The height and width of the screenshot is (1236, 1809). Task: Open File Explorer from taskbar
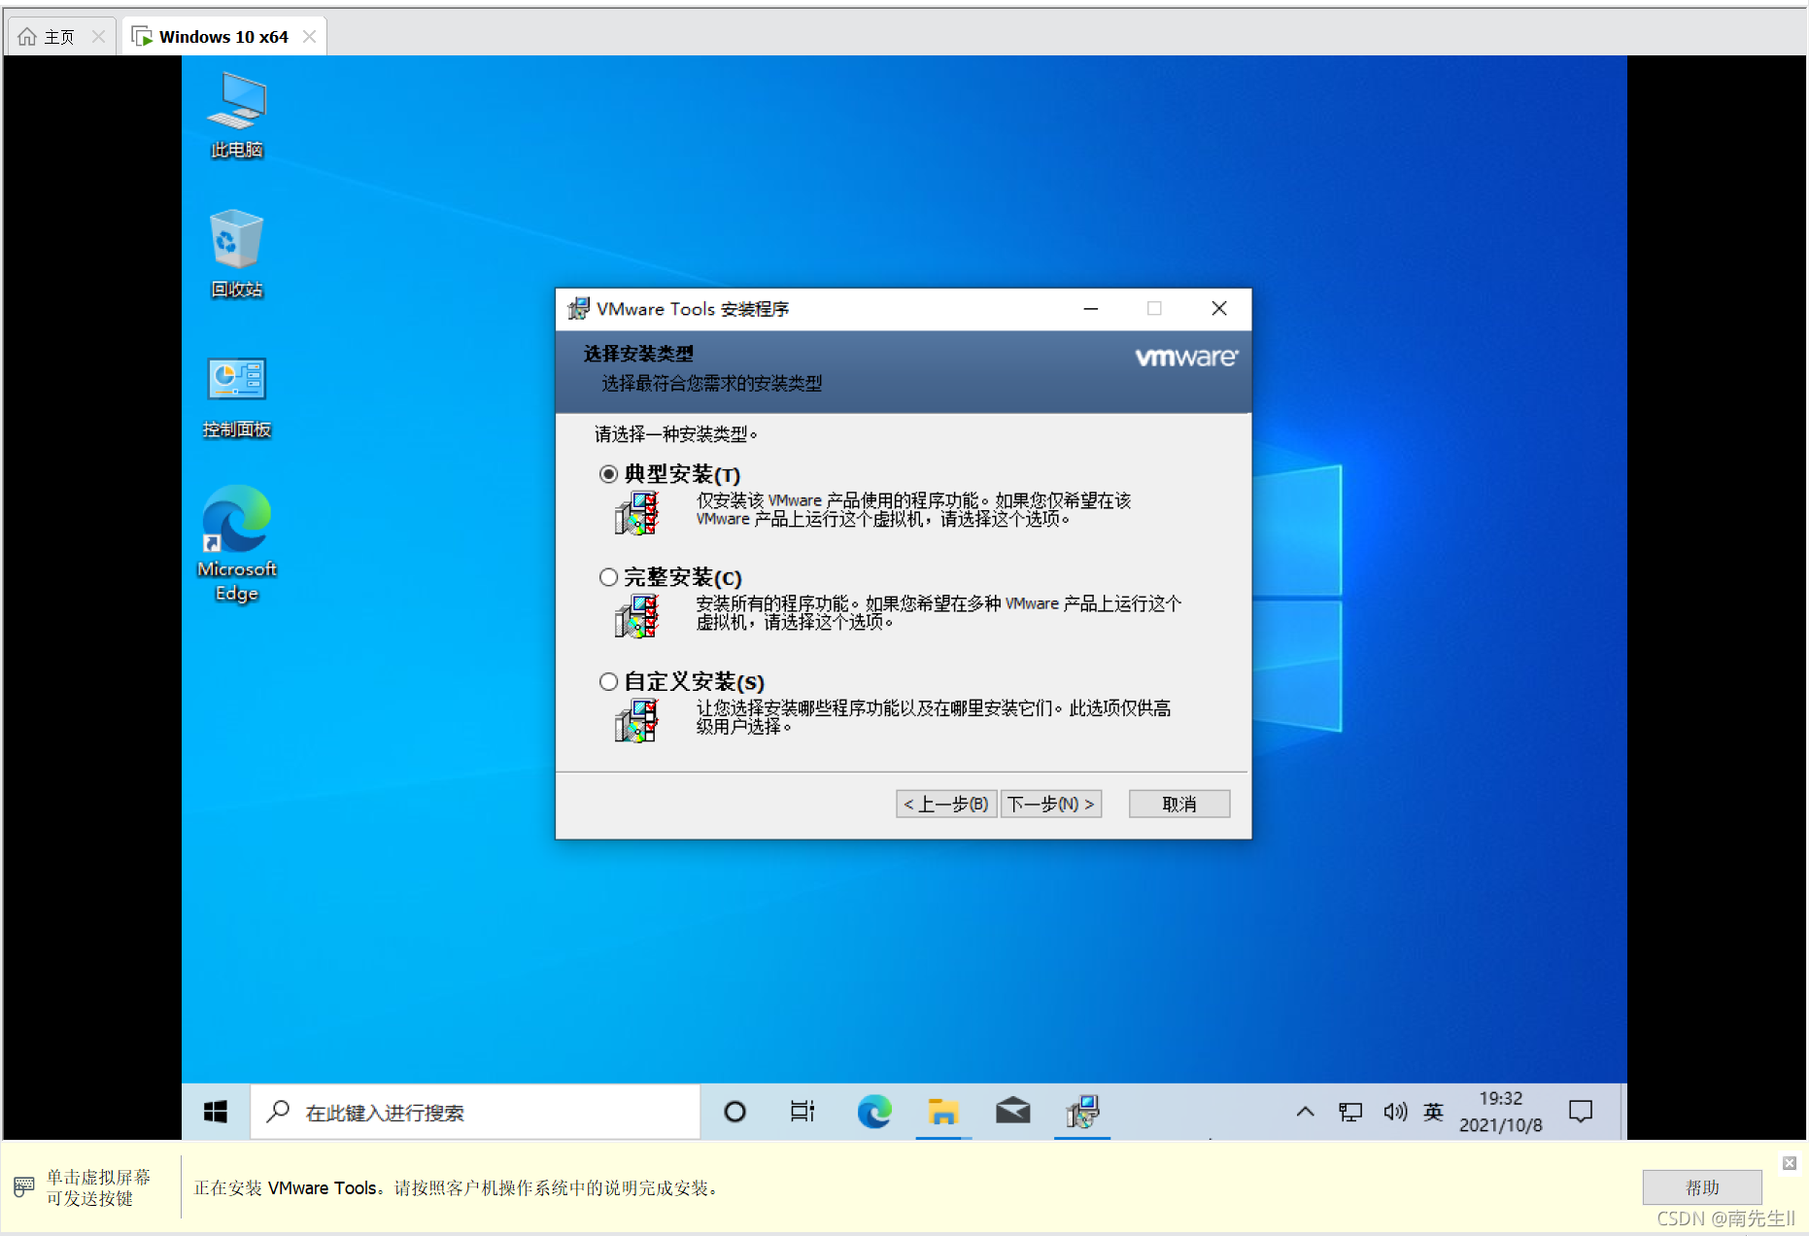(x=942, y=1112)
